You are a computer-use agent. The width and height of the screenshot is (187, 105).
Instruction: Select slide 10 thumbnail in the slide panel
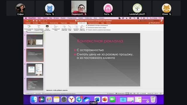pyautogui.click(x=35, y=70)
